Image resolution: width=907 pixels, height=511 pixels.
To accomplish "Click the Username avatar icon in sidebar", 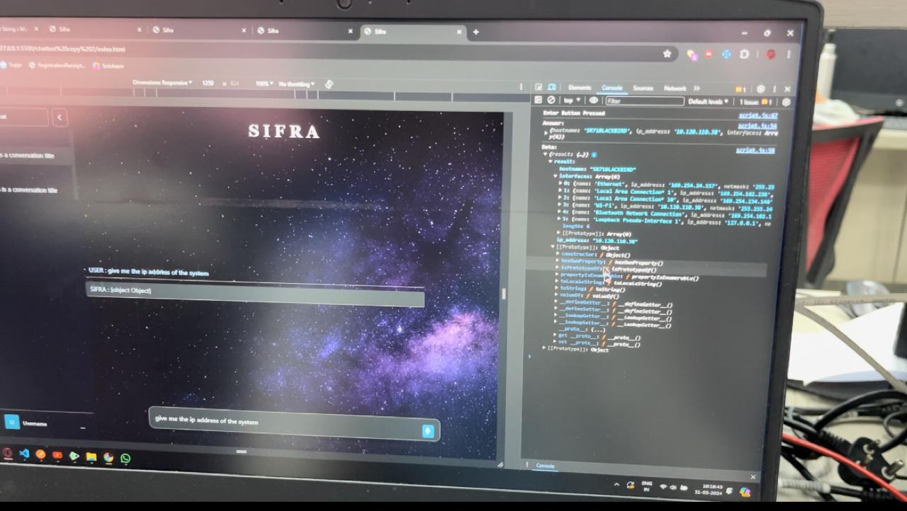I will (12, 422).
